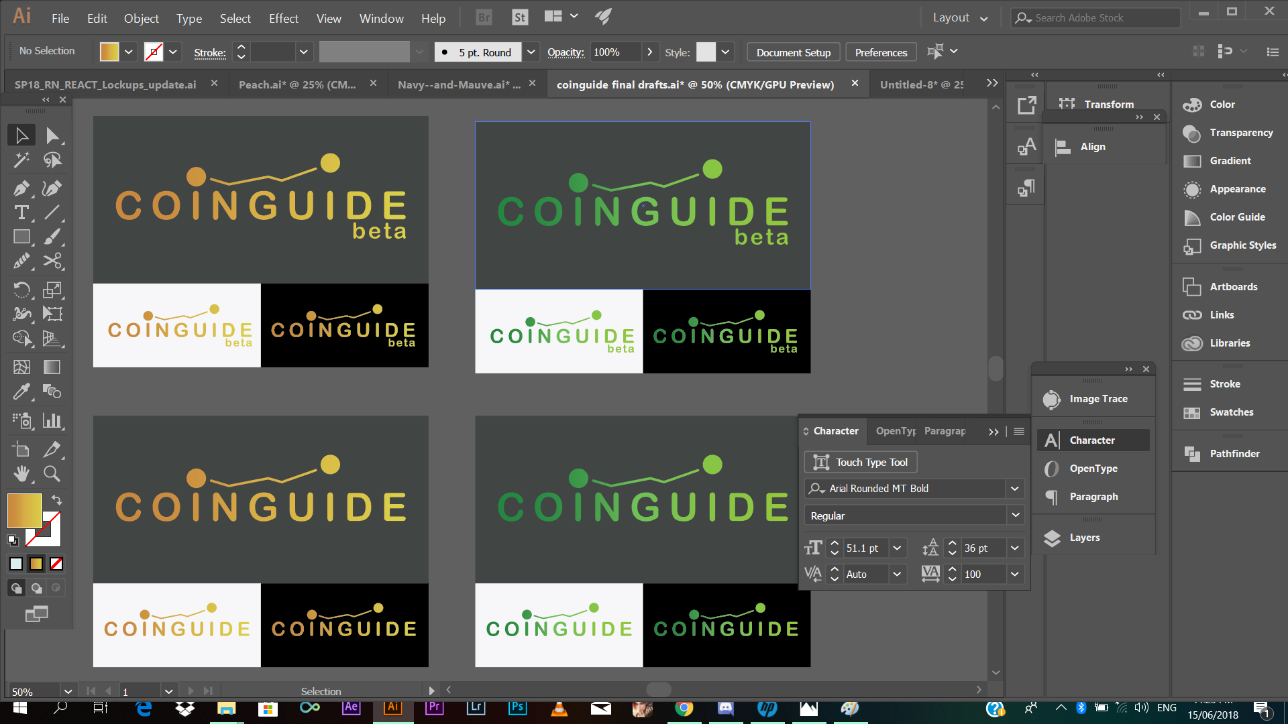Open the Arial Rounded MT Bold font dropdown
Screen dimensions: 1288x724
pyautogui.click(x=1014, y=489)
